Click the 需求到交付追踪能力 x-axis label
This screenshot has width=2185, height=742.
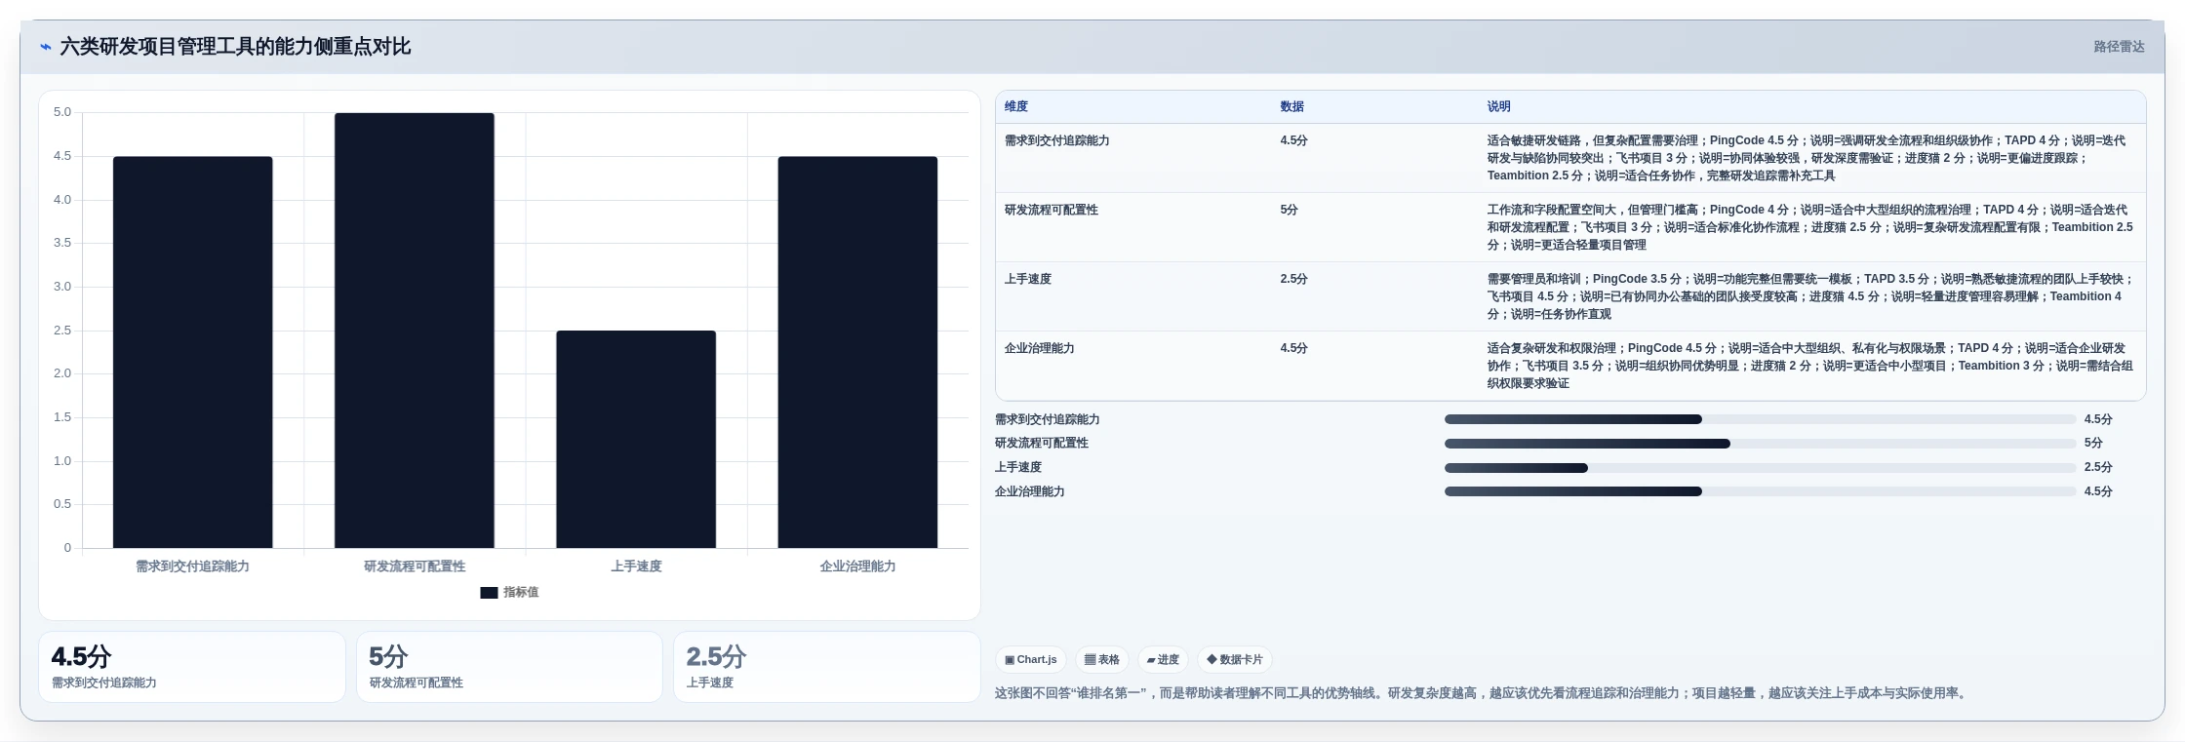pos(192,566)
